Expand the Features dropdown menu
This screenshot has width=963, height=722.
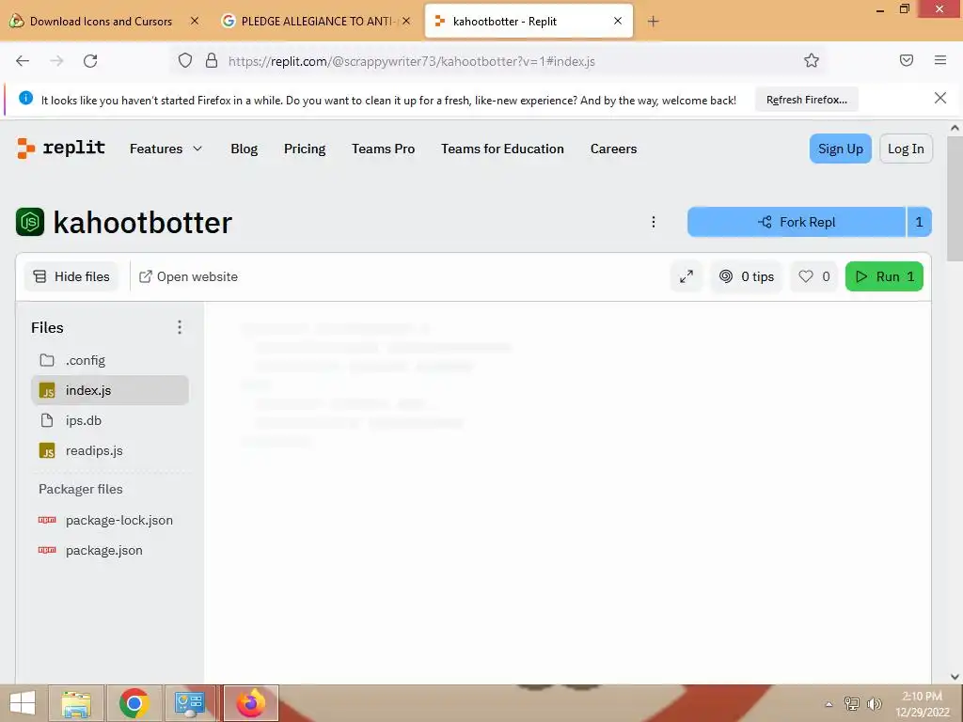click(x=166, y=149)
